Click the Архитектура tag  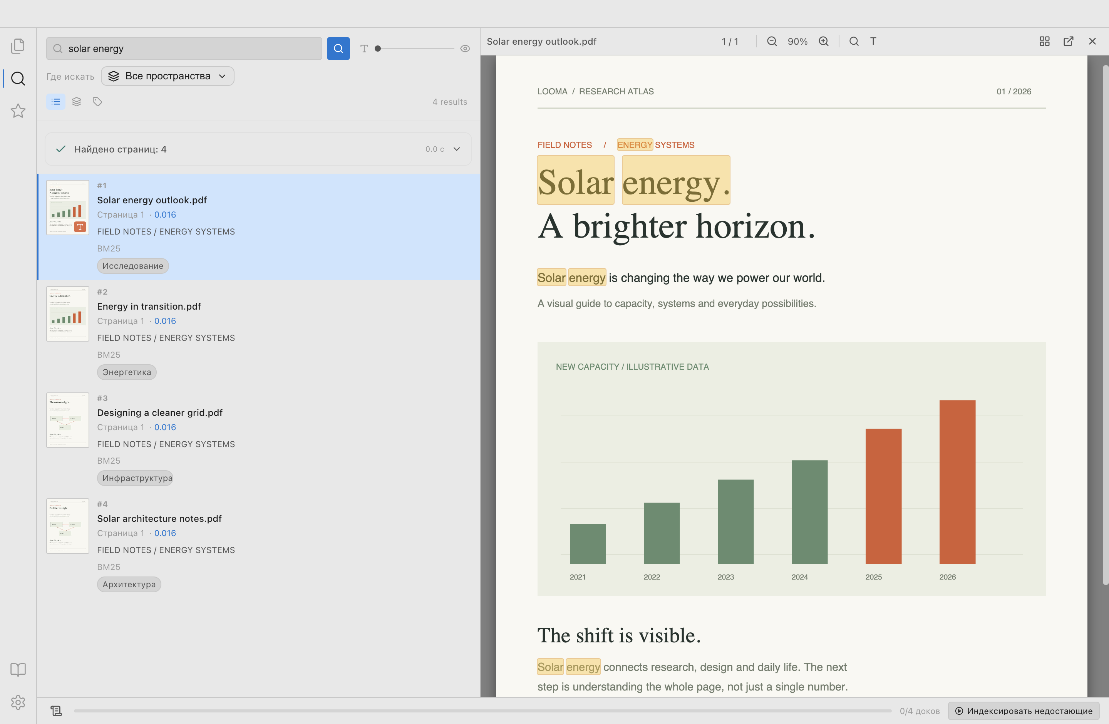pyautogui.click(x=129, y=585)
